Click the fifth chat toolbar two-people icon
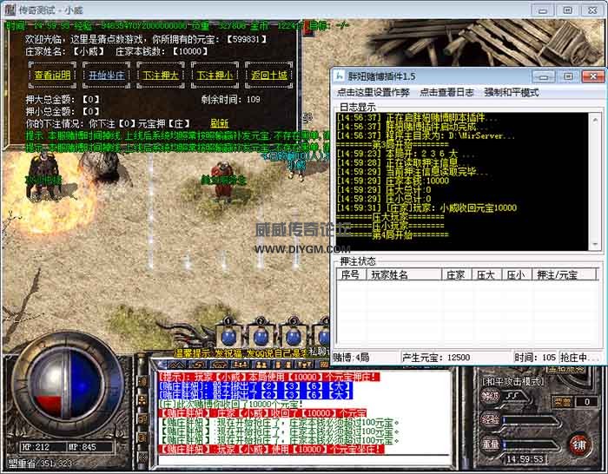 261,365
